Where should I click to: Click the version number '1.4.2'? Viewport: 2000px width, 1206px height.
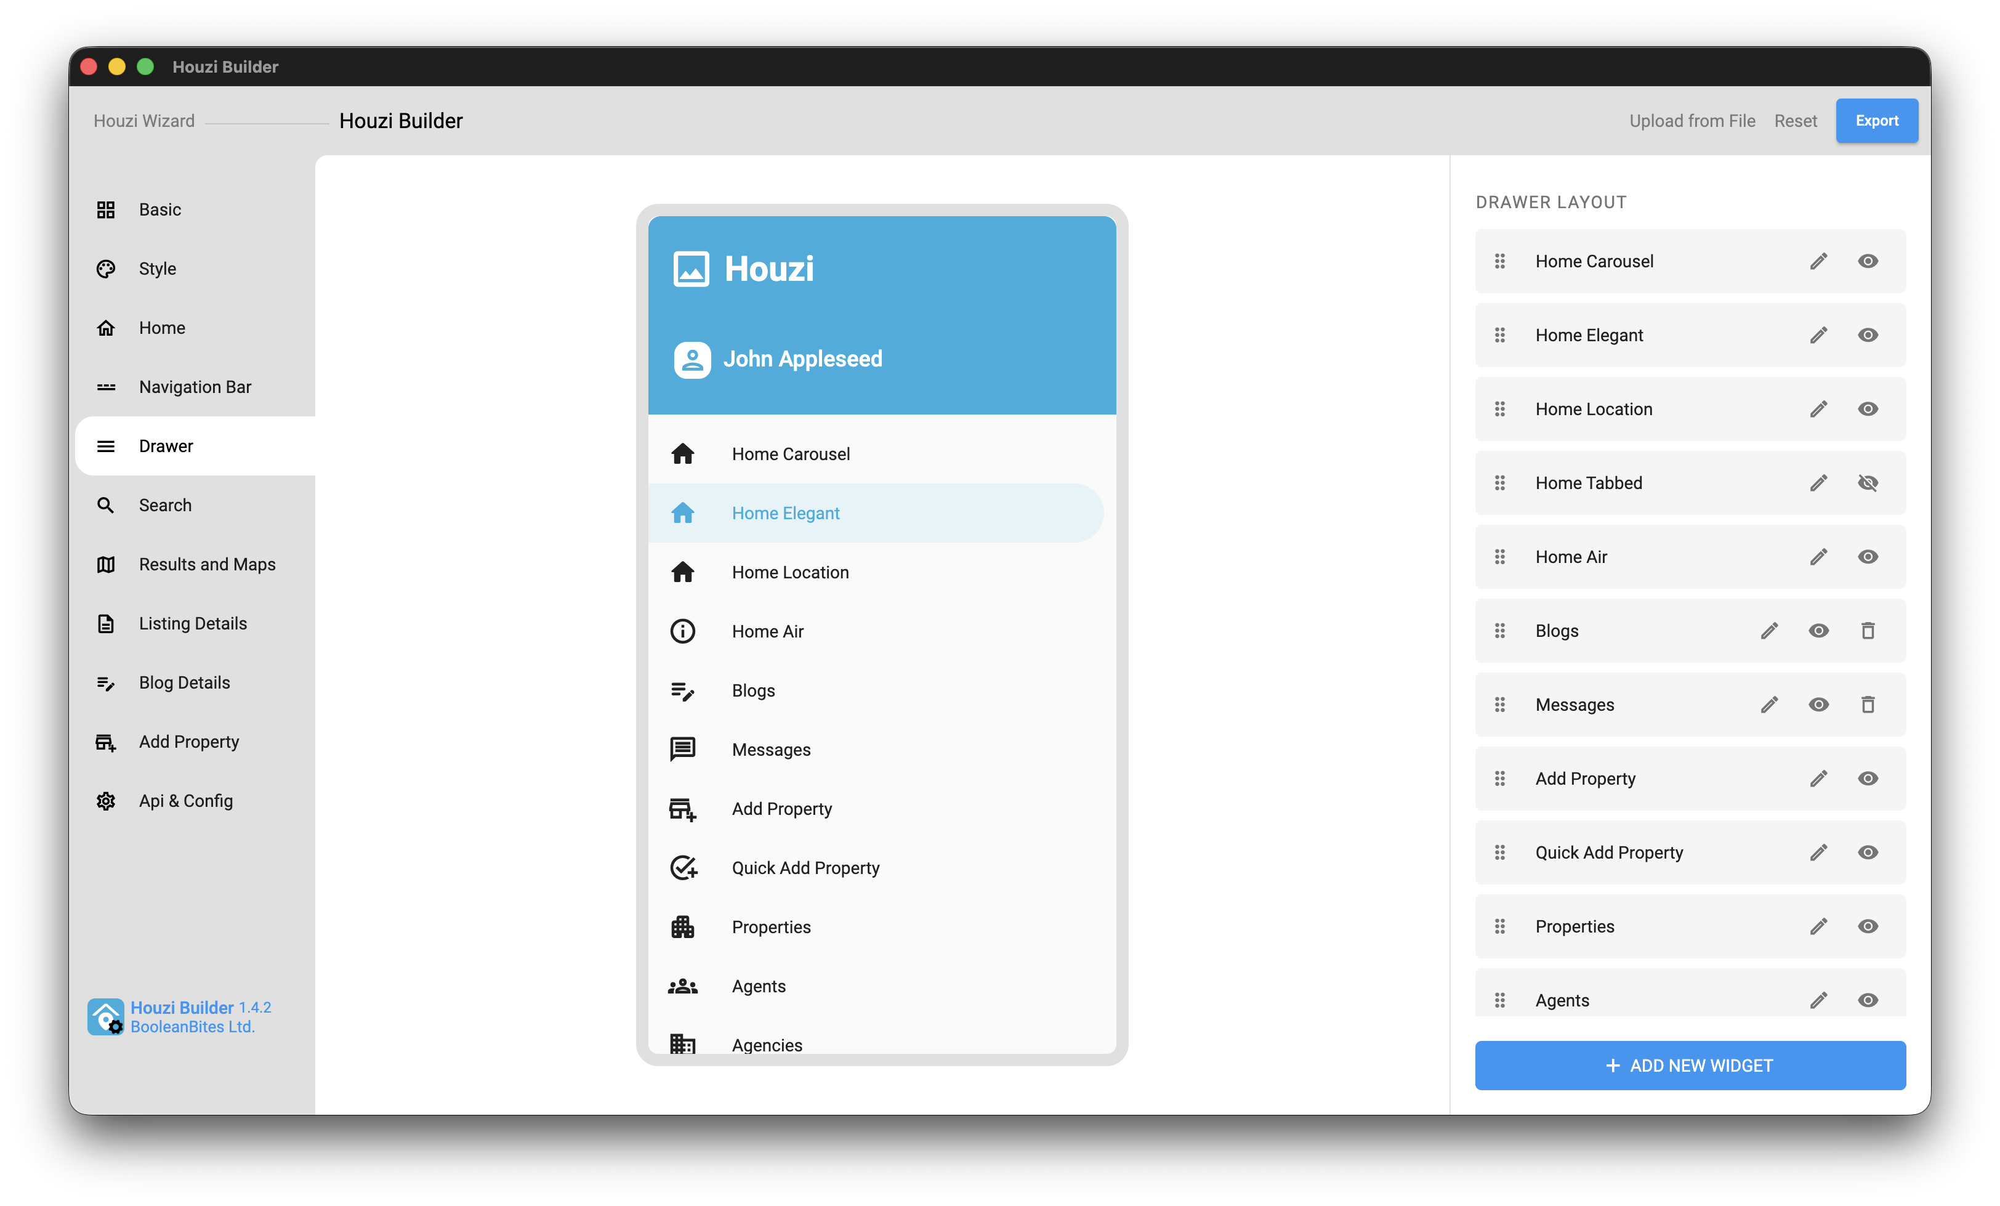(255, 1007)
